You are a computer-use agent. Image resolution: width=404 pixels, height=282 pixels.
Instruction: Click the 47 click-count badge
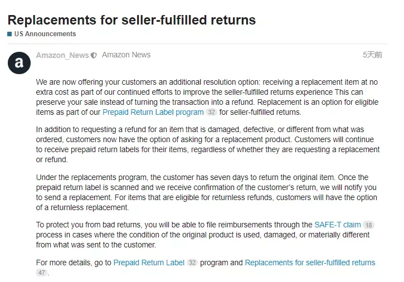[x=42, y=273]
